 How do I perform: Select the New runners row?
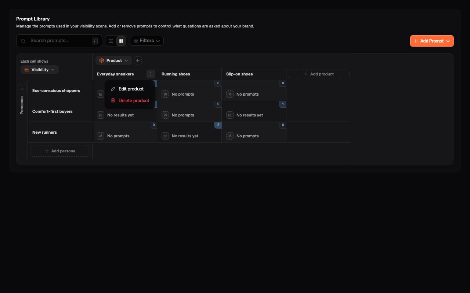point(60,132)
